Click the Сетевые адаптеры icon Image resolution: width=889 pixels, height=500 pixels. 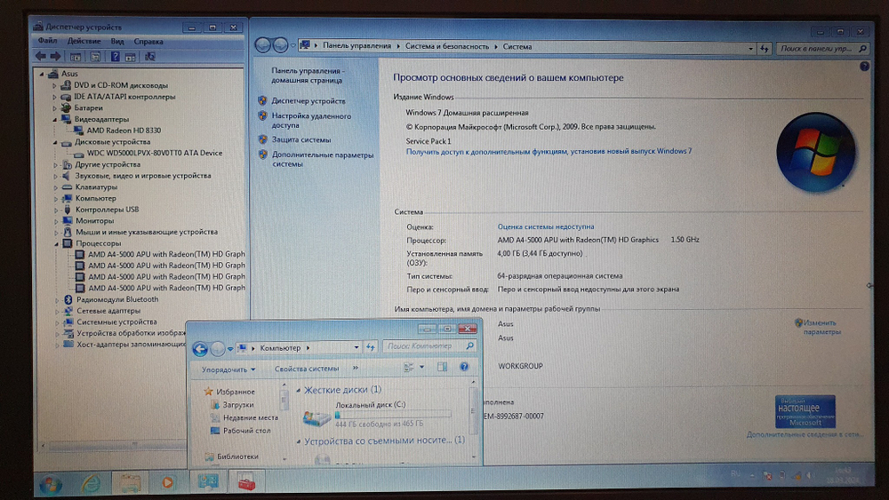coord(68,311)
